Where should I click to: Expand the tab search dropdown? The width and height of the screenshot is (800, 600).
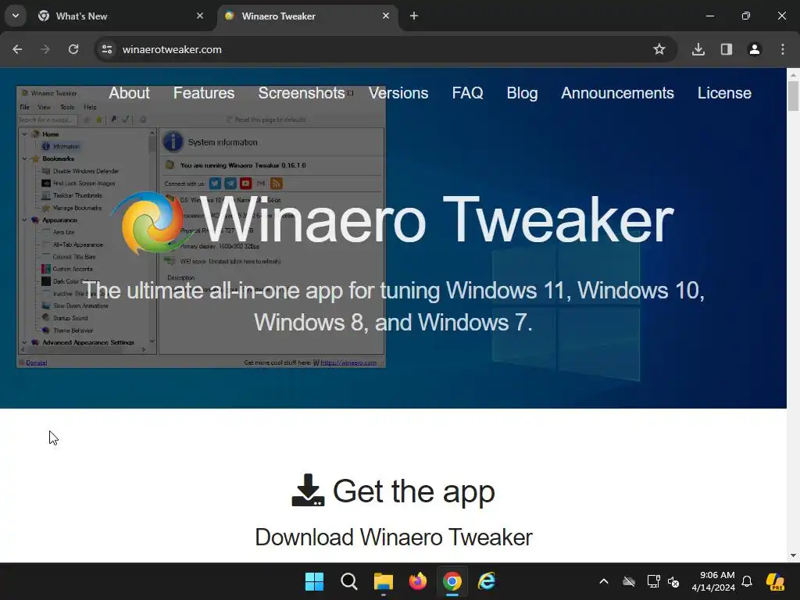pyautogui.click(x=16, y=16)
